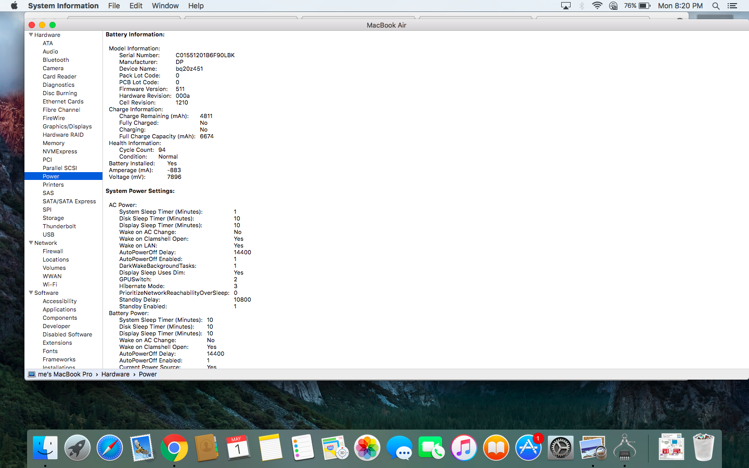Select Firewall under Network
749x468 pixels.
coord(53,251)
